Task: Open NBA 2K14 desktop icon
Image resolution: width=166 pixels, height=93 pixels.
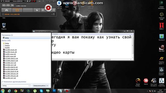Action: click(161, 48)
